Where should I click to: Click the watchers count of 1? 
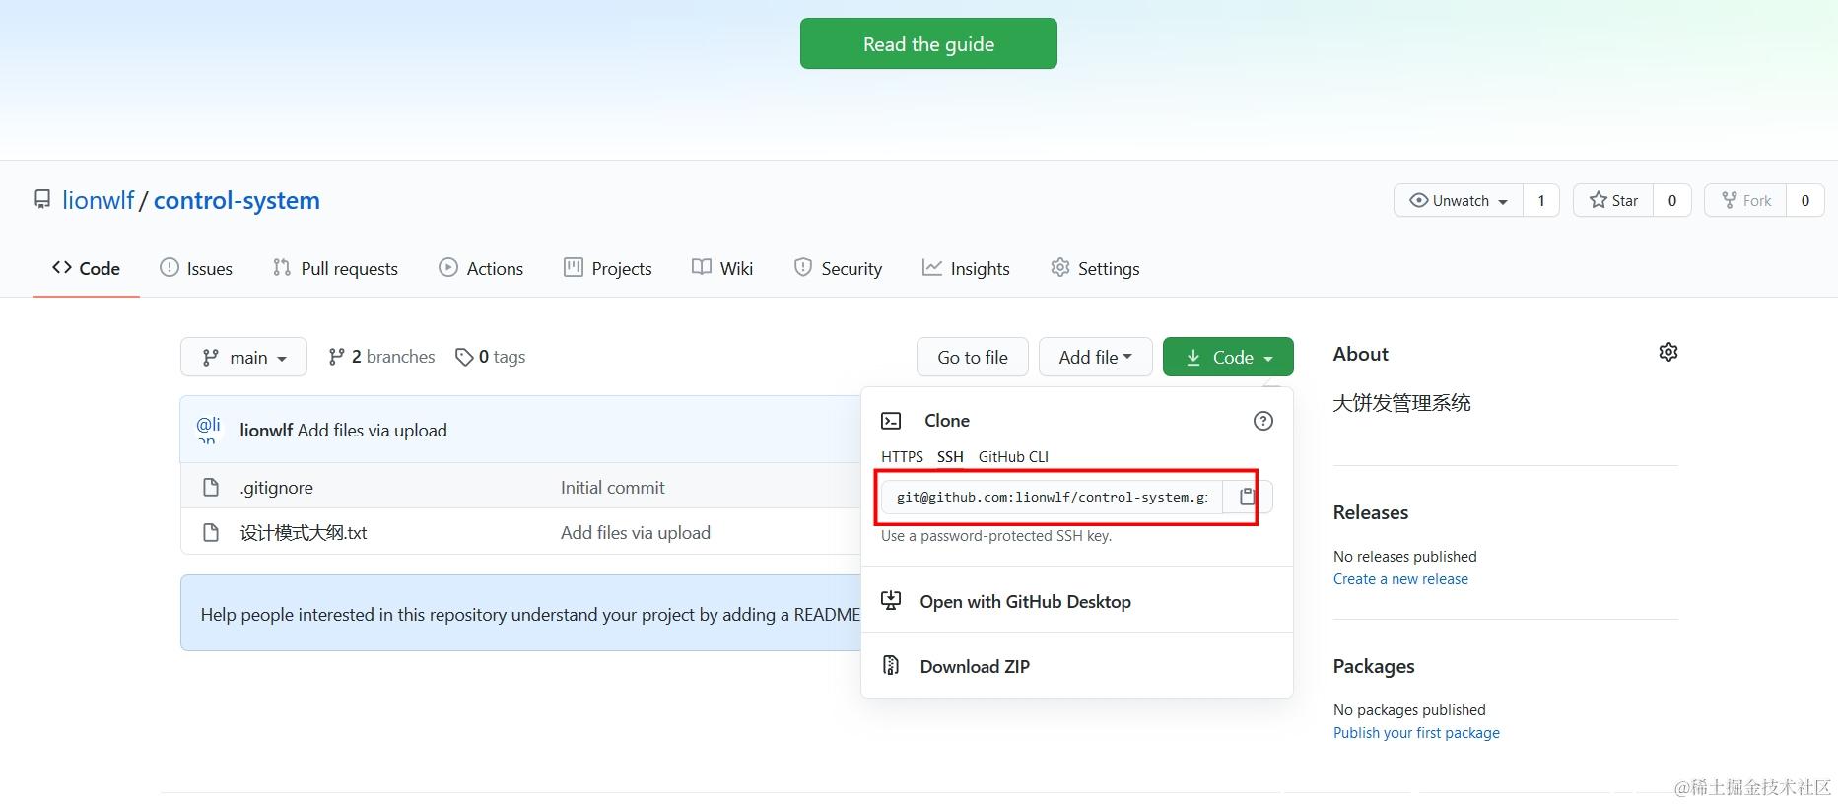[x=1541, y=200]
